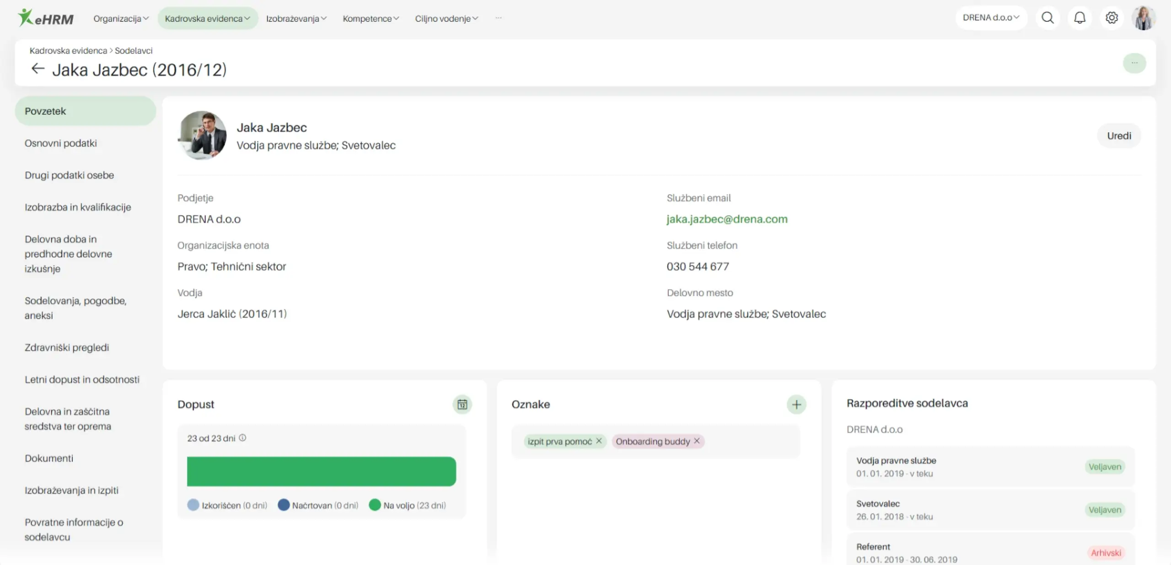Click the jaka.jazbec@drena.com email link
The height and width of the screenshot is (565, 1171).
click(x=726, y=219)
